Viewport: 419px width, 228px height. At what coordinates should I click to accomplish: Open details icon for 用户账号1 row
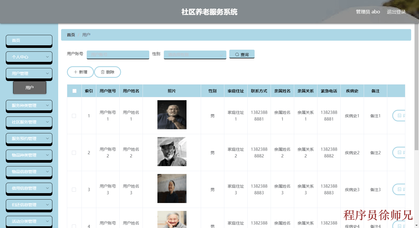(399, 116)
